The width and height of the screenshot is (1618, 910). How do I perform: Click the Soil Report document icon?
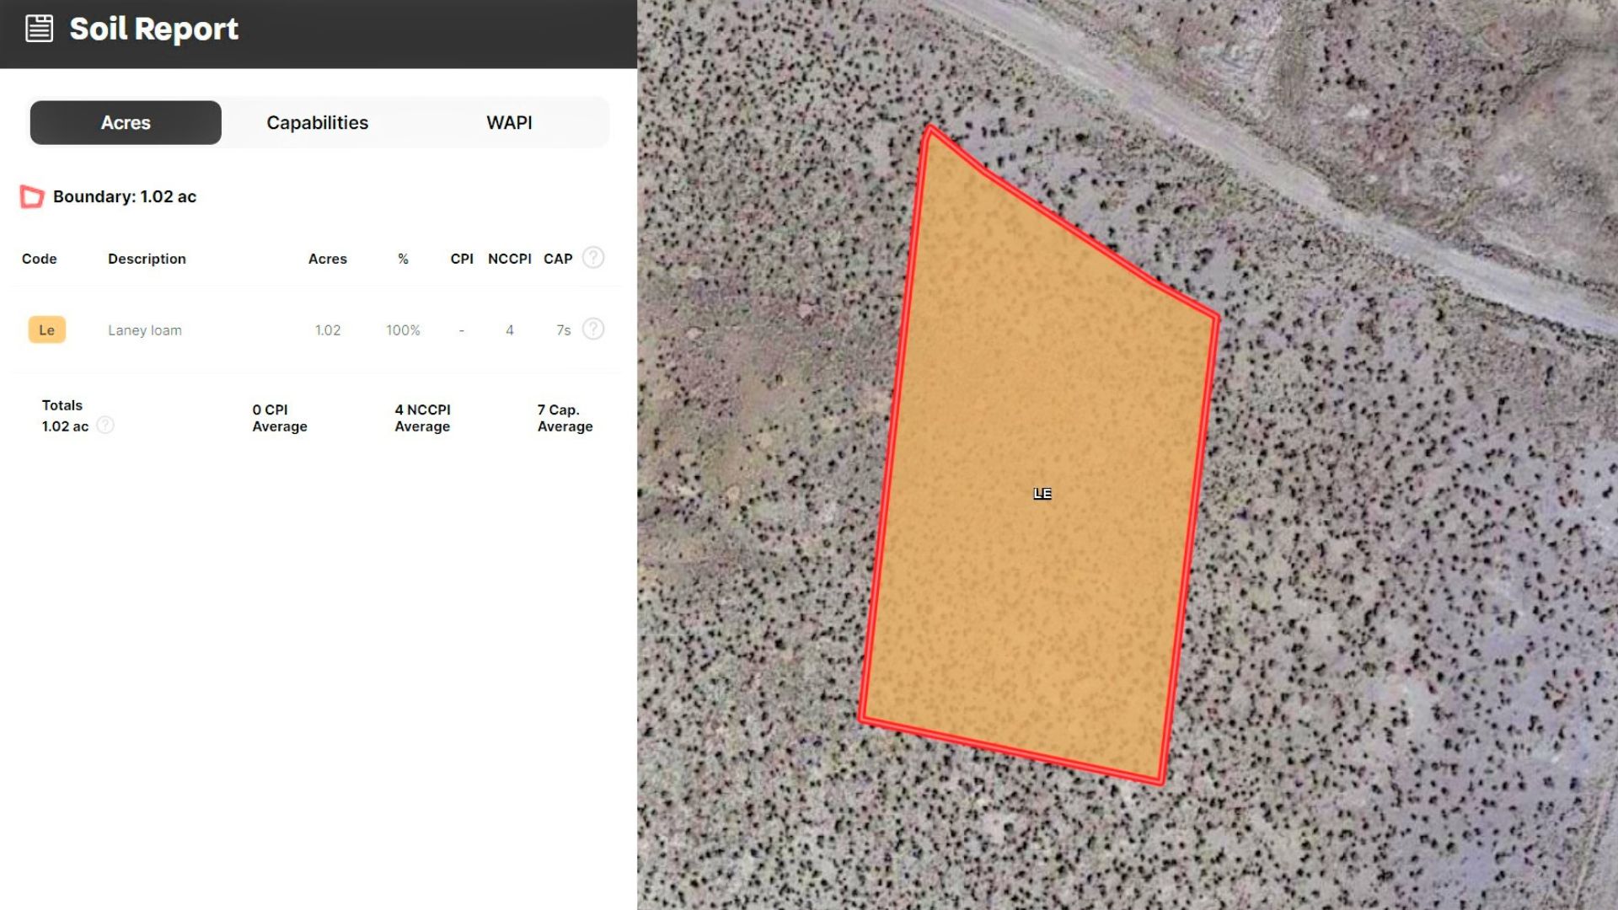pos(39,29)
